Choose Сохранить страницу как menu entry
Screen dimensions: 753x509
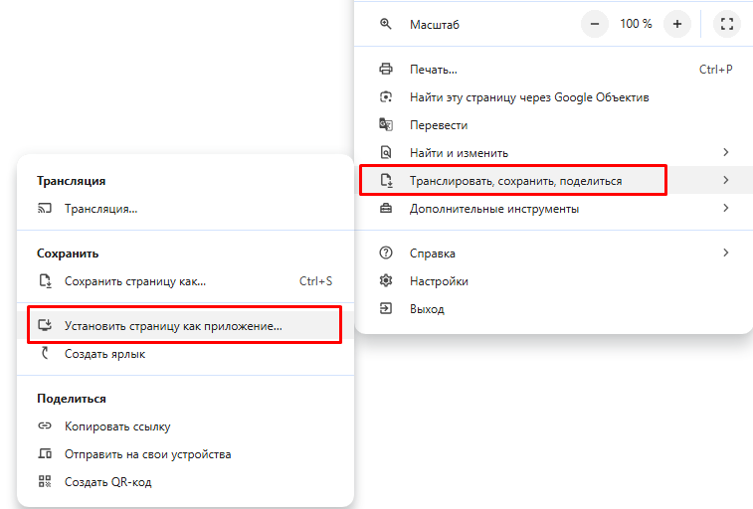coord(135,281)
